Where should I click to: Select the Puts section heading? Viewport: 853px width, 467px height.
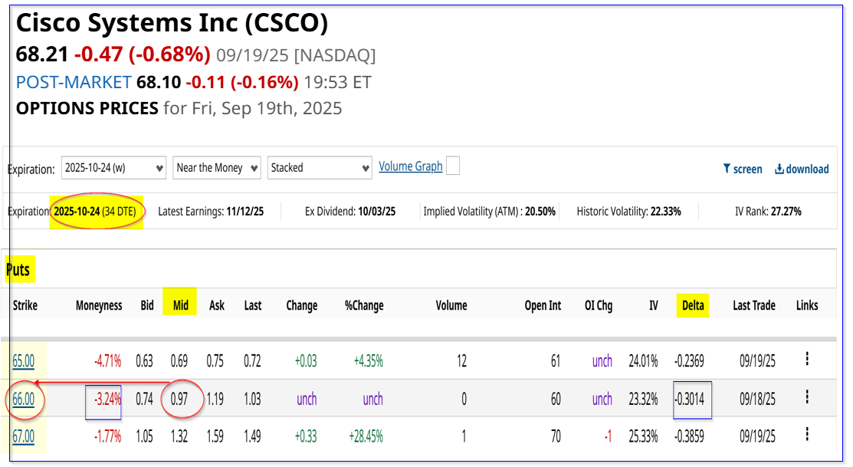(18, 269)
